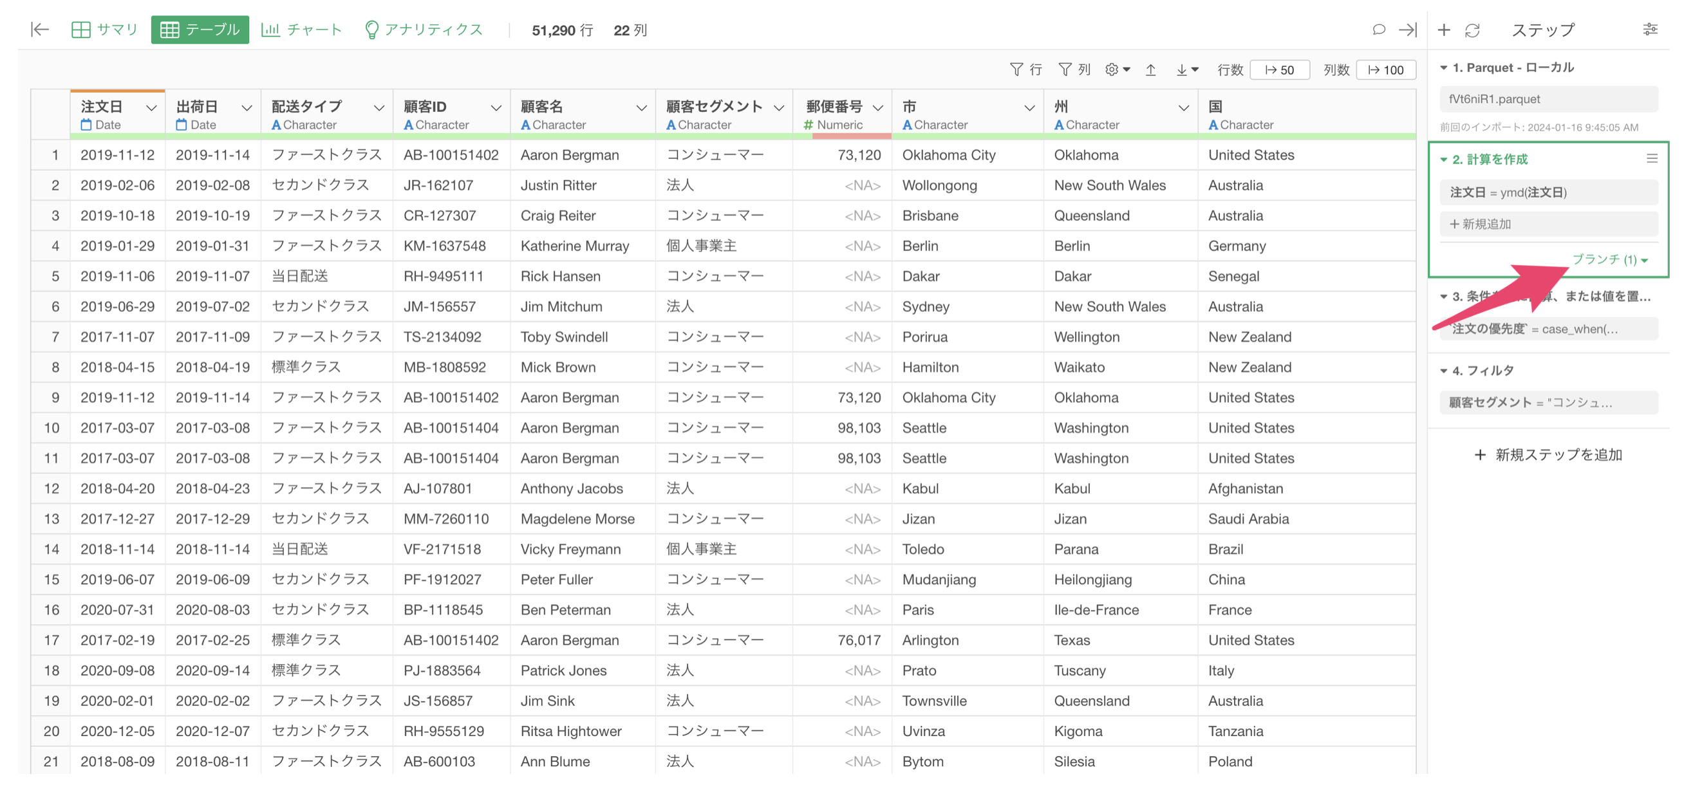Viewport: 1684px width, 794px height.
Task: Open the チャート chart tab
Action: pos(301,30)
